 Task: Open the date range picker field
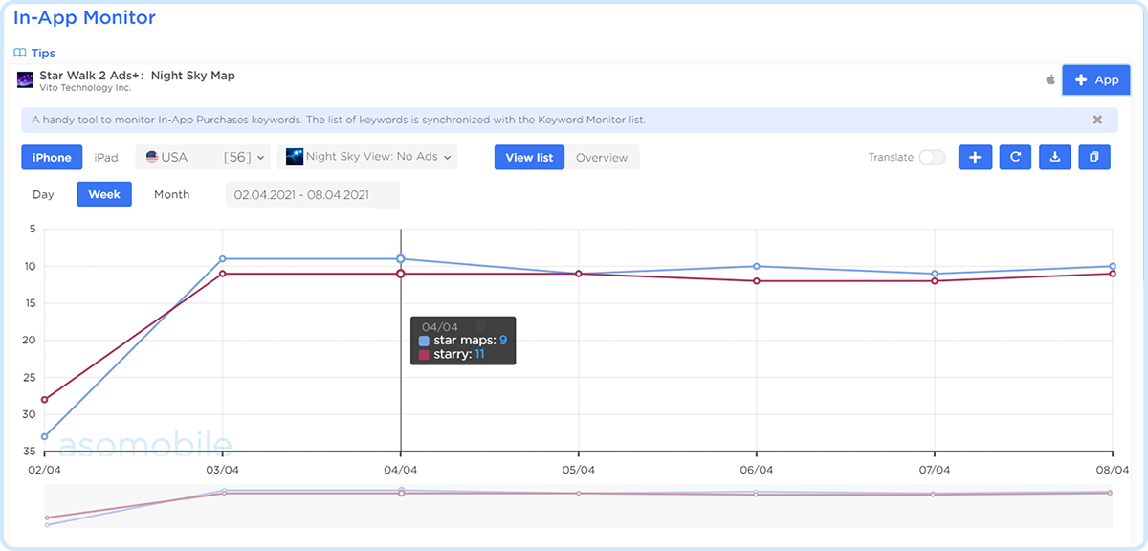coord(312,195)
